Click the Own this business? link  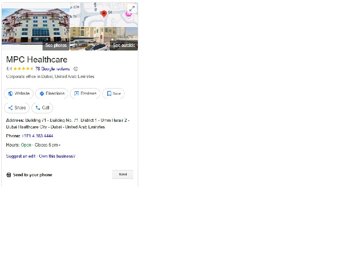[57, 156]
